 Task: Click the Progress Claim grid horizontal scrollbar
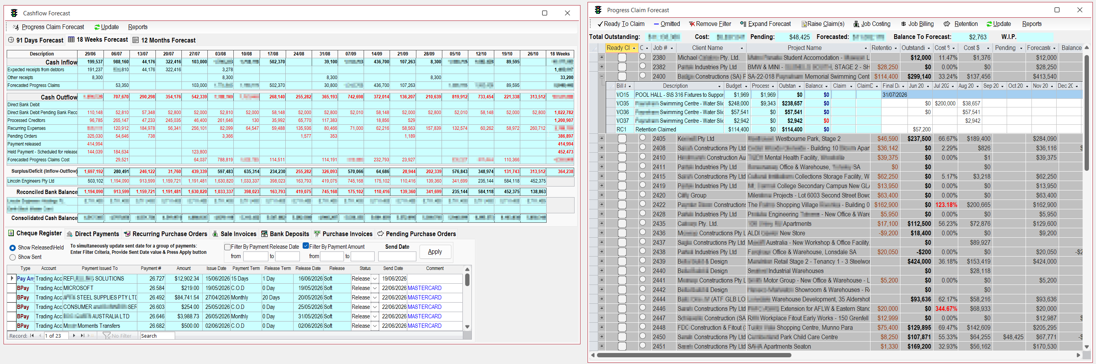[694, 355]
